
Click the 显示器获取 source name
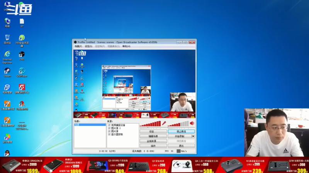[117, 134]
